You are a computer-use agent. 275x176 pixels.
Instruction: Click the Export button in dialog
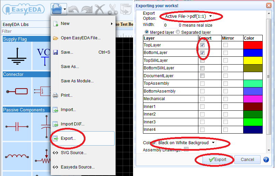(218, 160)
